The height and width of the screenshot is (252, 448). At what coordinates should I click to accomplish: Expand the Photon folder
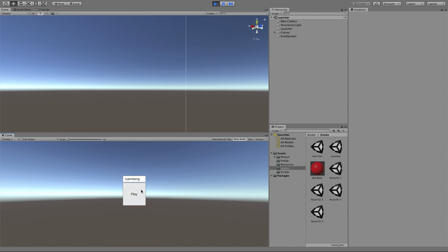275,157
